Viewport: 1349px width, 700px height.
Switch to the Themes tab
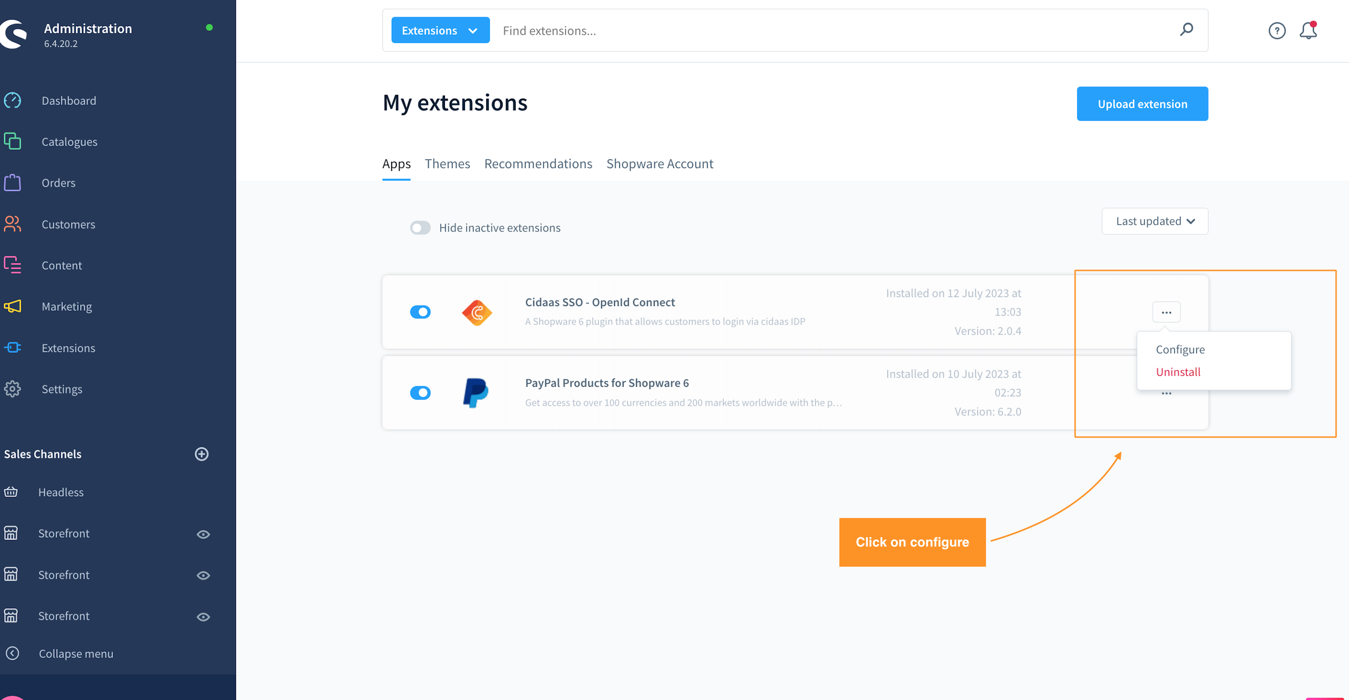point(447,163)
